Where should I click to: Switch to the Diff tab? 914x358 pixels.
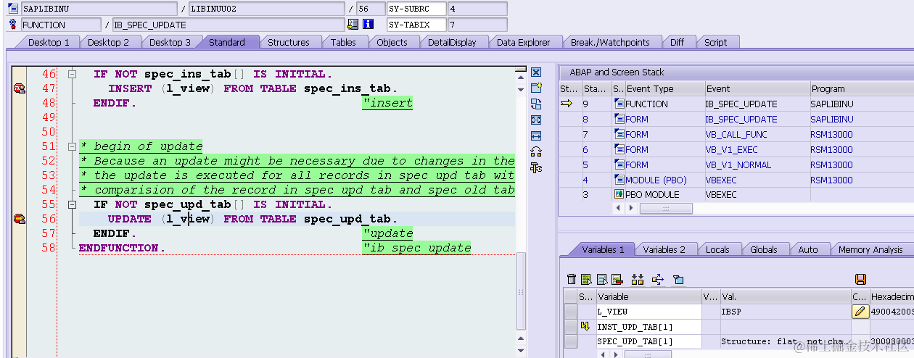[677, 42]
